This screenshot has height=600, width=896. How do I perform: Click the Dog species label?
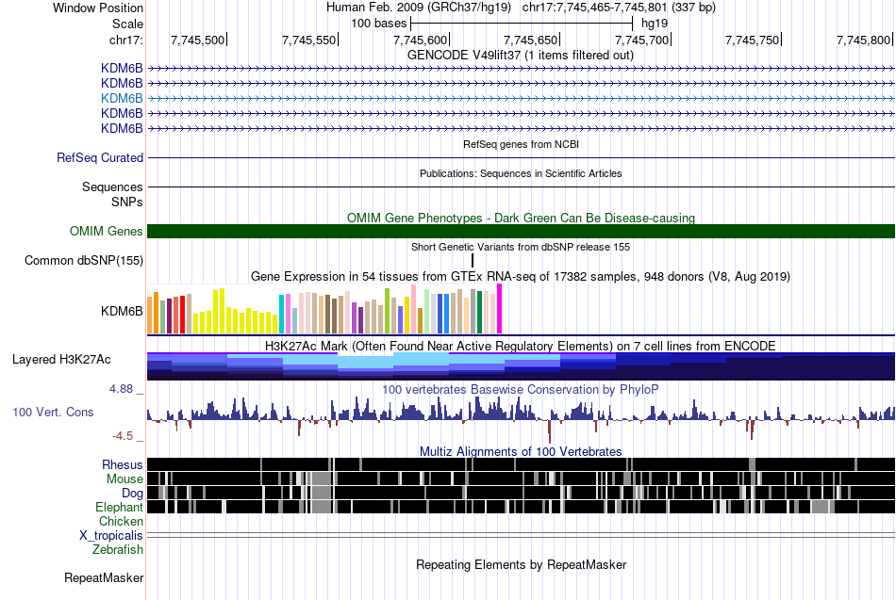pyautogui.click(x=133, y=494)
